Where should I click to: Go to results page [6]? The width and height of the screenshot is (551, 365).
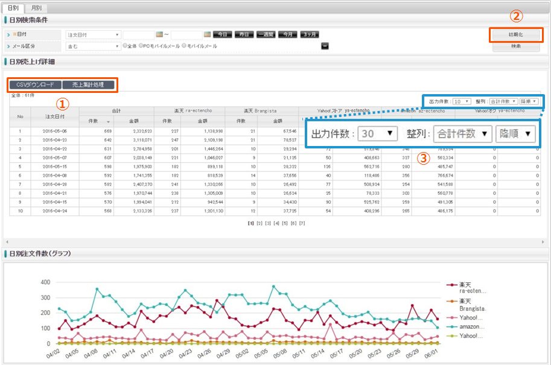point(293,223)
